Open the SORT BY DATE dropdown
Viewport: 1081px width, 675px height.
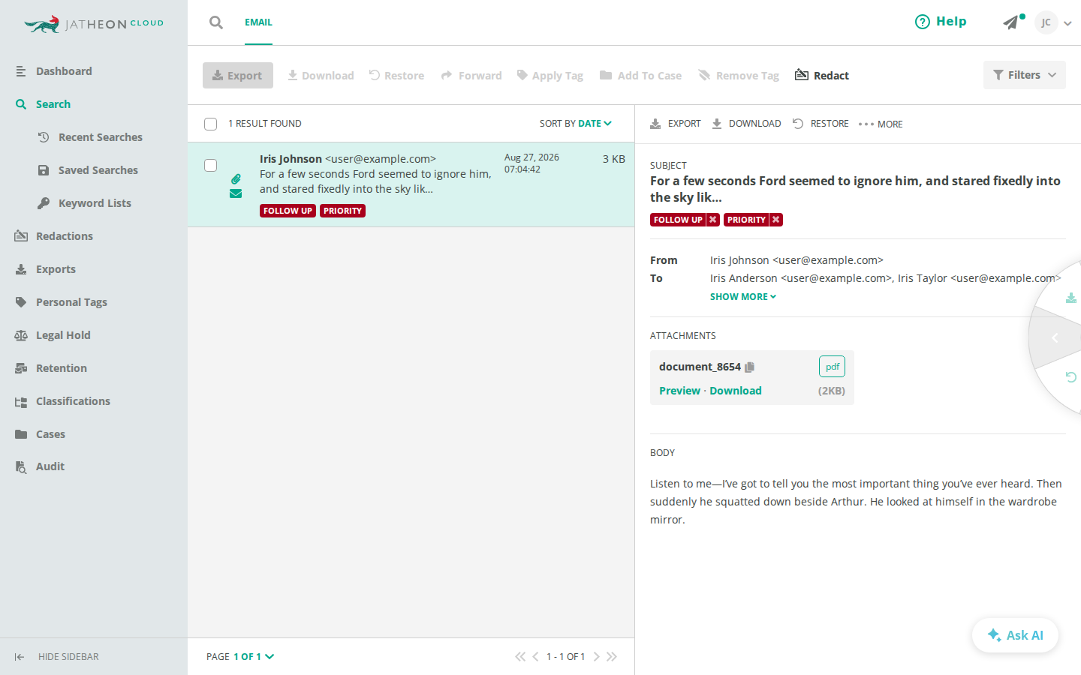pos(576,124)
